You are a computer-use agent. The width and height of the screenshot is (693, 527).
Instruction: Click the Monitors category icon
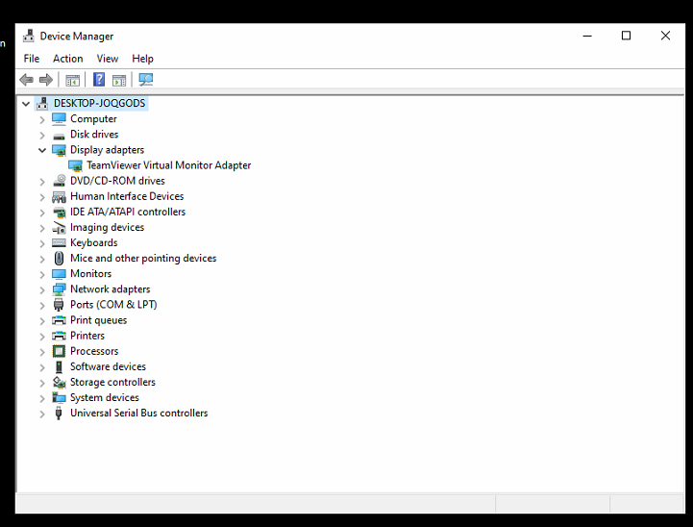click(x=59, y=274)
